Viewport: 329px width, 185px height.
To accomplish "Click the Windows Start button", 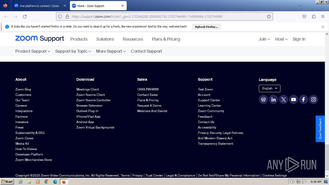I will [x=7, y=182].
